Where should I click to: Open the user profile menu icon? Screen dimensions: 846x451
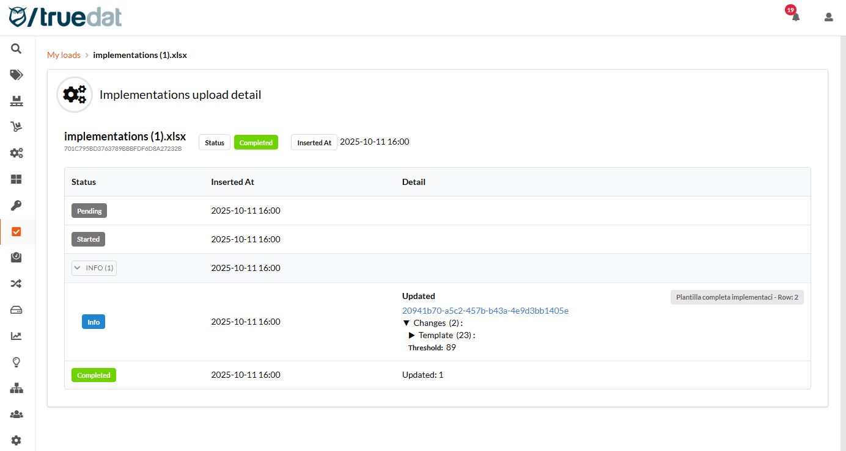[829, 17]
